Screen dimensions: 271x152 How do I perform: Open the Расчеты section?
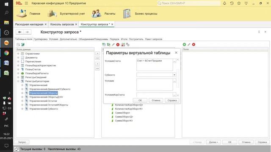pyautogui.click(x=103, y=14)
